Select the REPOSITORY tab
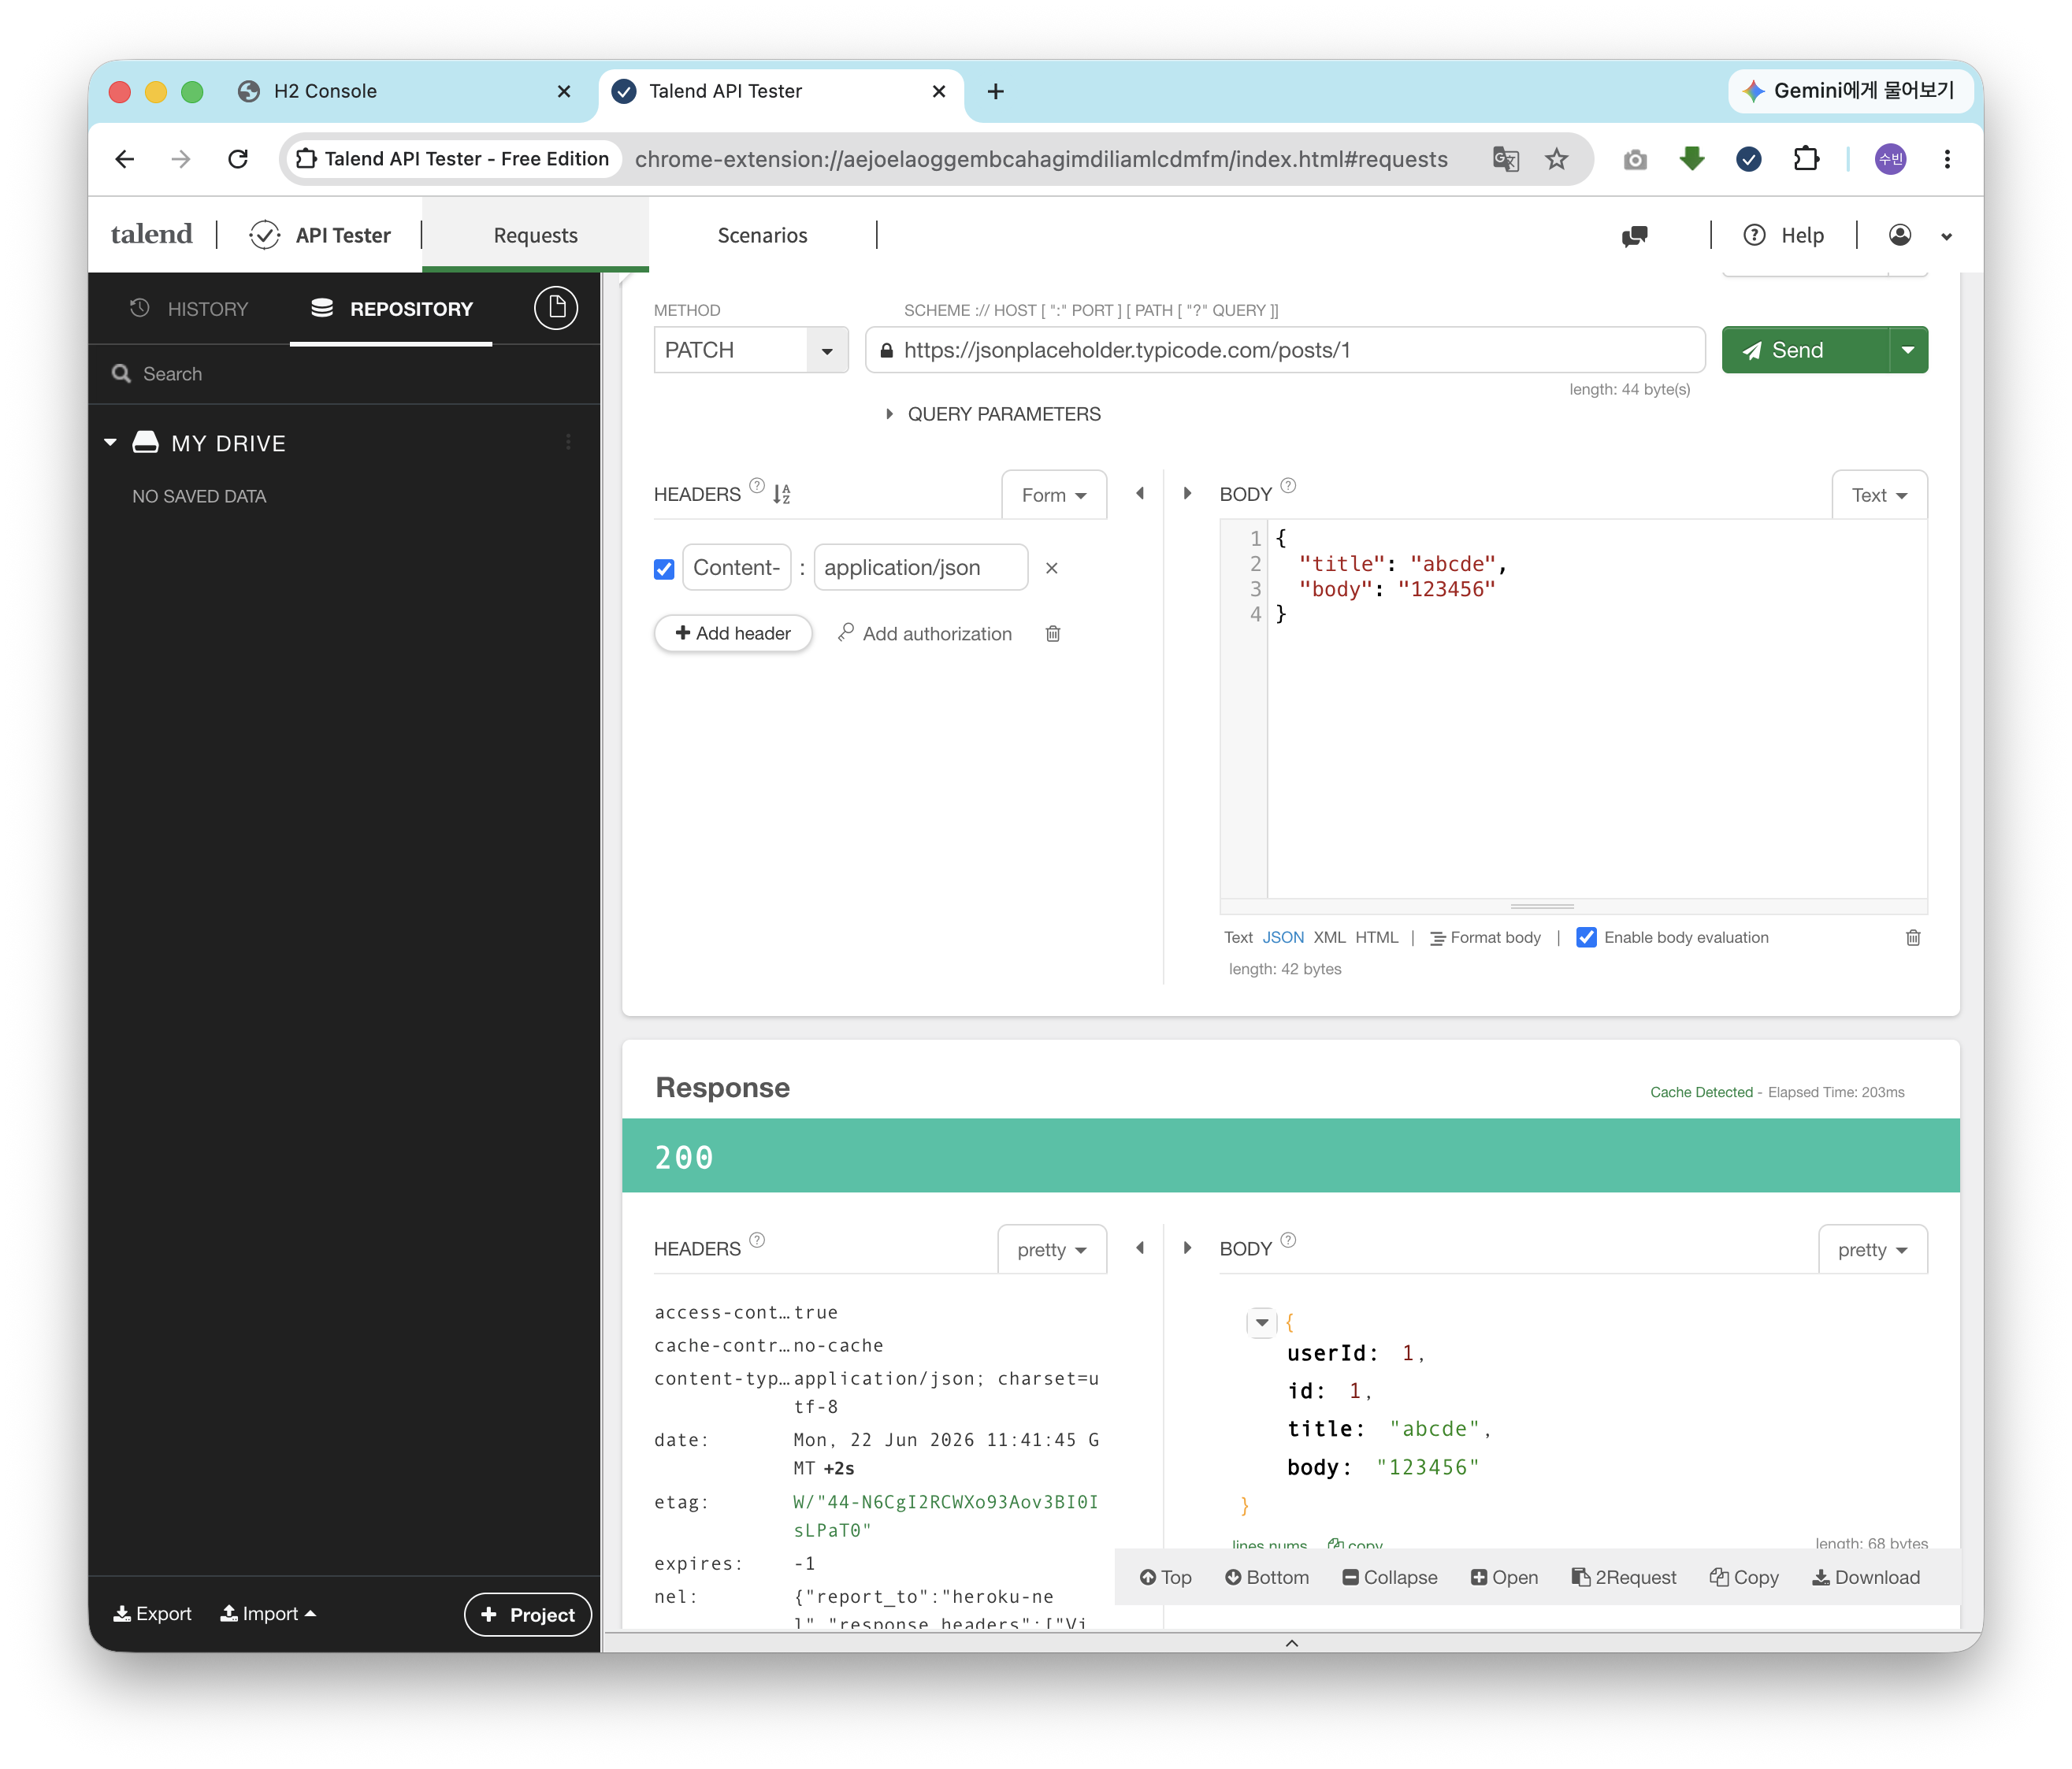Viewport: 2072px width, 1769px height. click(x=391, y=309)
